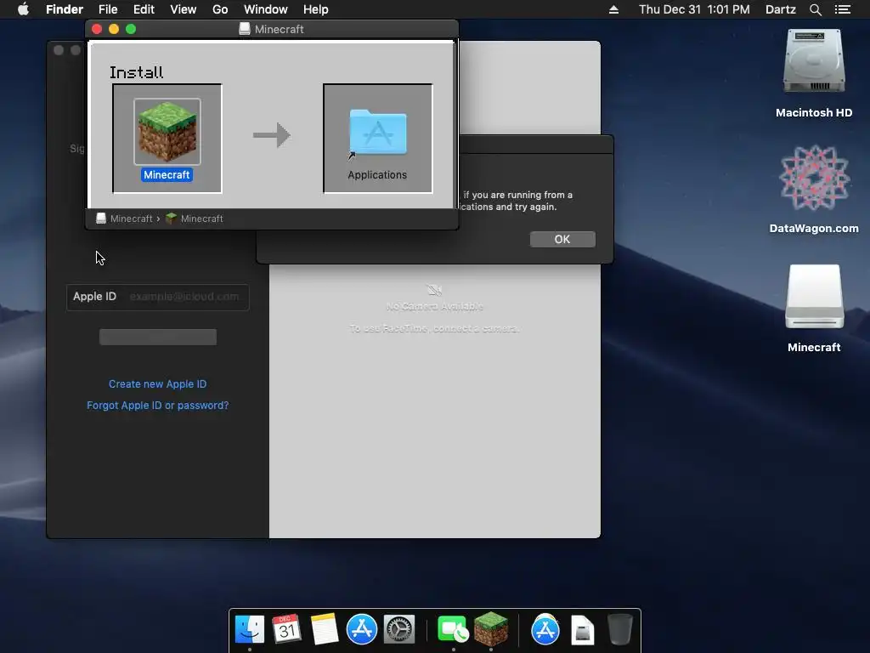
Task: Open the File menu
Action: 108,9
